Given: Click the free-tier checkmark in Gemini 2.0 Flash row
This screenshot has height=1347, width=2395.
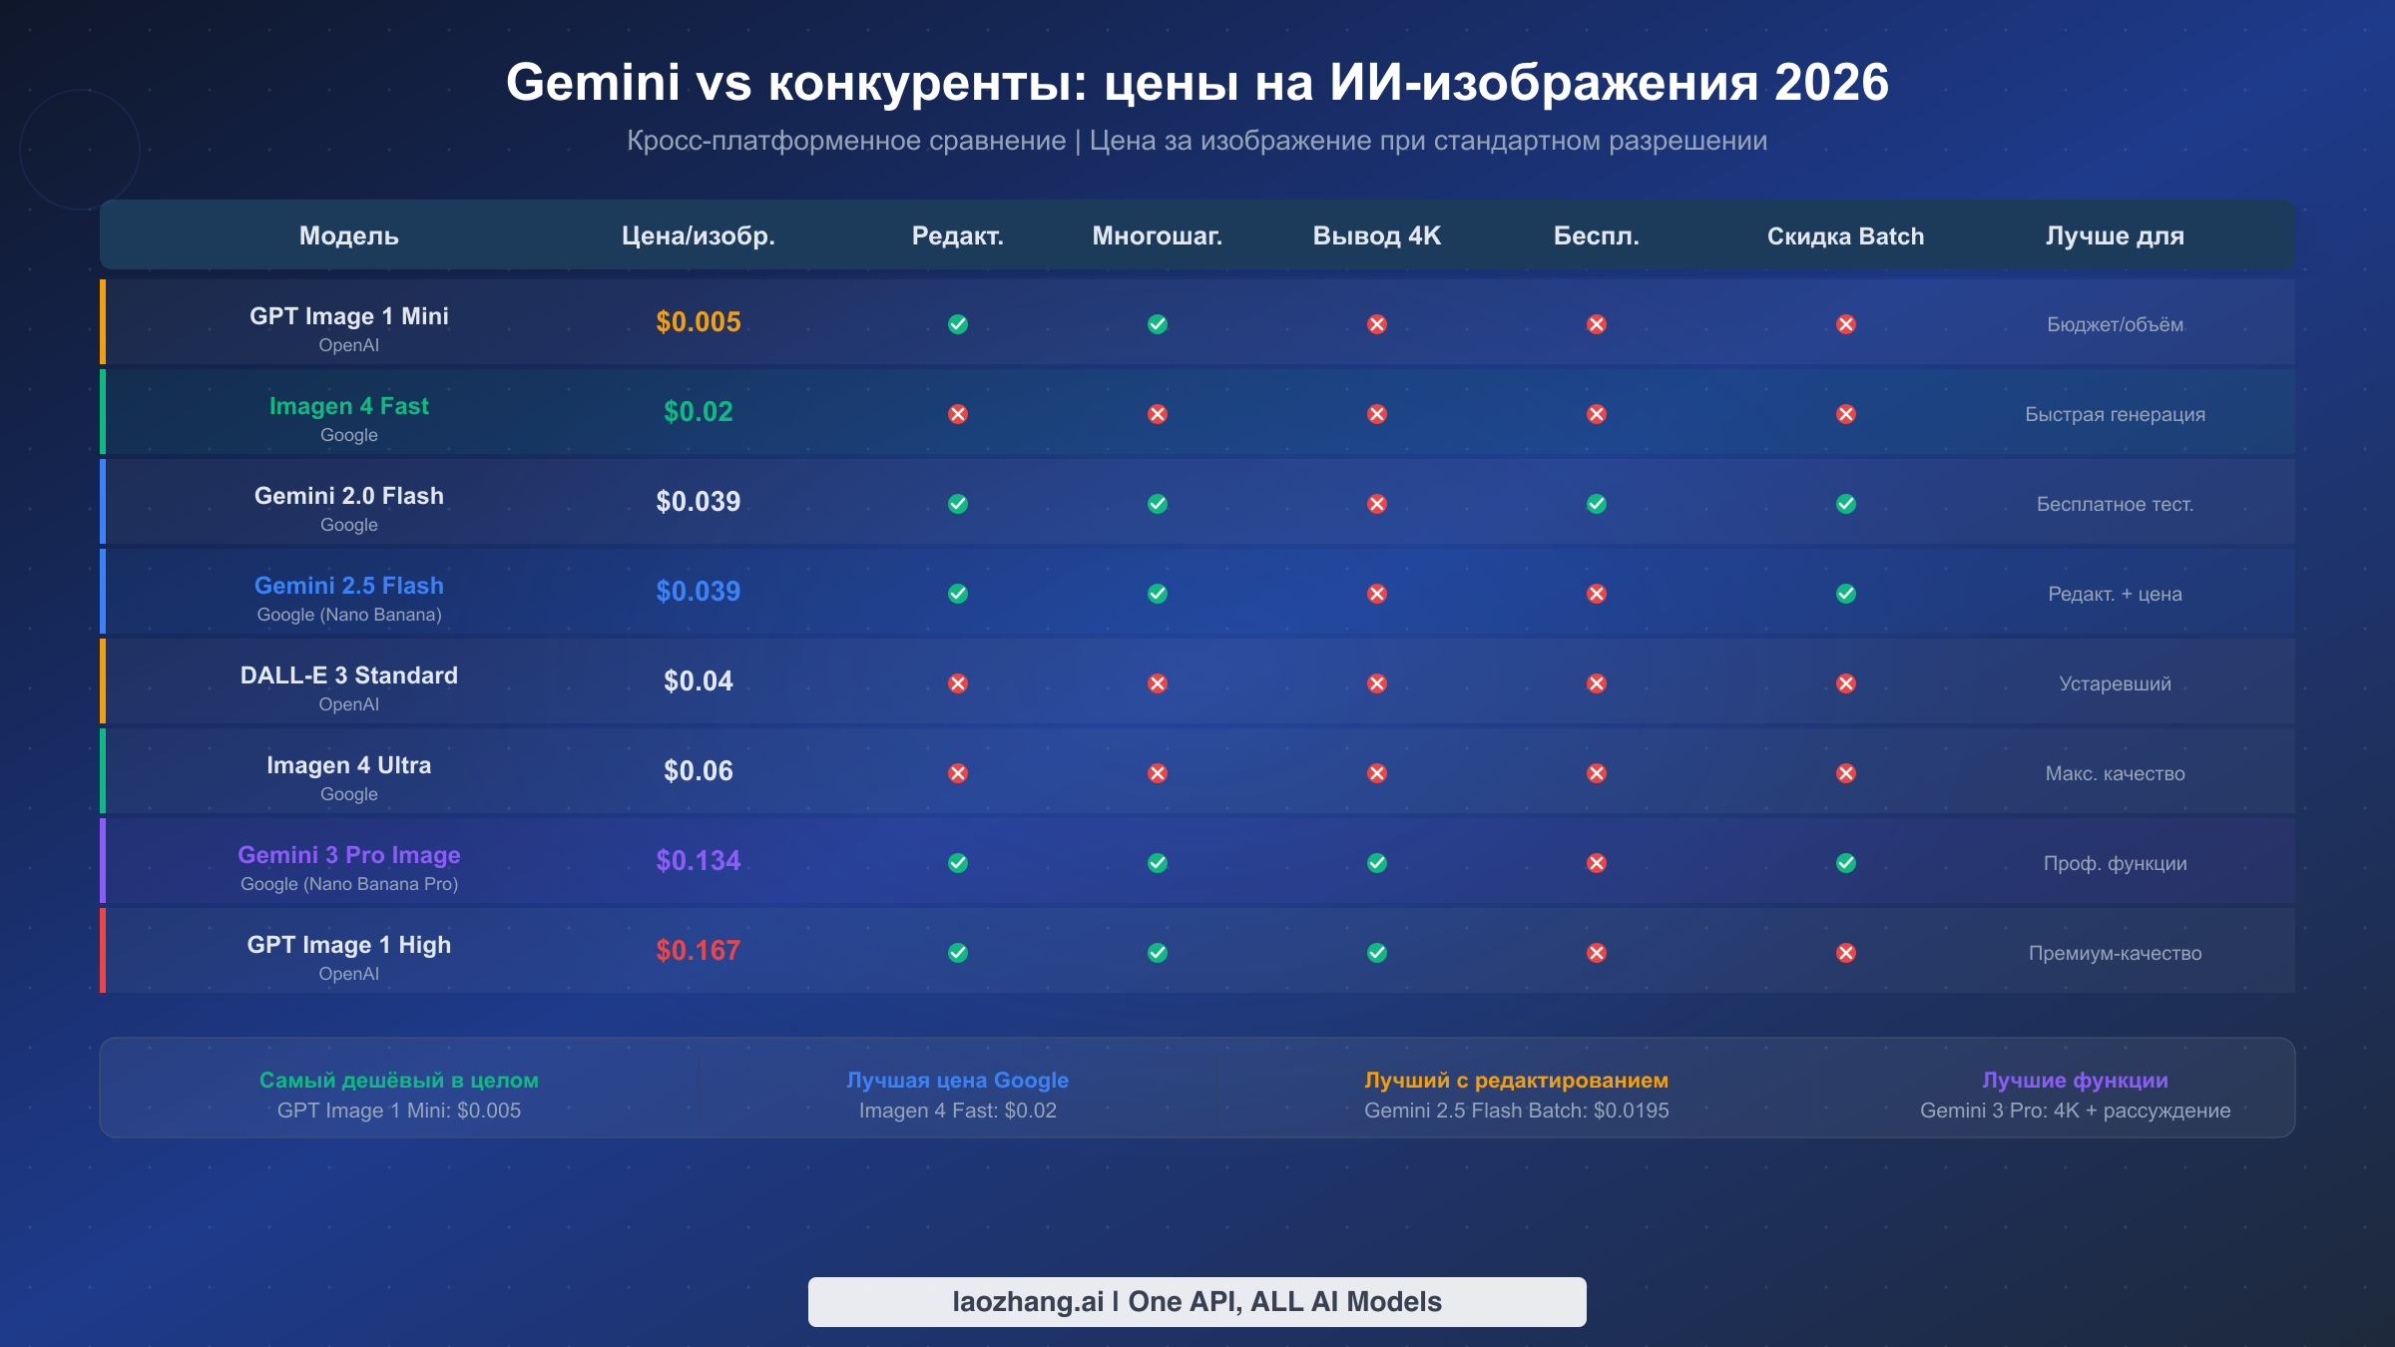Looking at the screenshot, I should click(1597, 503).
